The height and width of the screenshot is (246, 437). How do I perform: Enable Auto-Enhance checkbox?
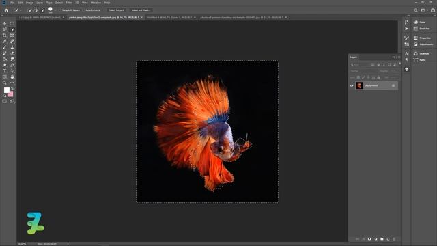click(83, 10)
